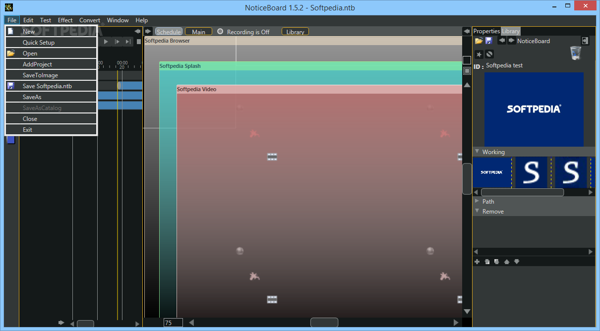The height and width of the screenshot is (331, 600).
Task: Click the nested square icon beside the canvas
Action: click(x=467, y=71)
